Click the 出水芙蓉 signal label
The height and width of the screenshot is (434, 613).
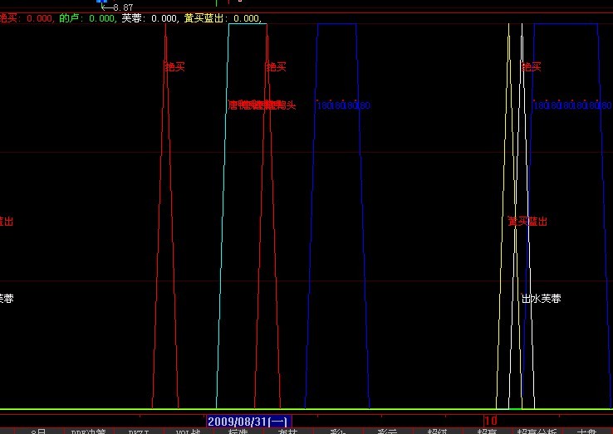[x=541, y=298]
